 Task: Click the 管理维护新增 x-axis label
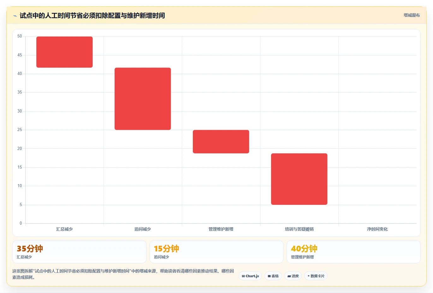[x=221, y=229]
